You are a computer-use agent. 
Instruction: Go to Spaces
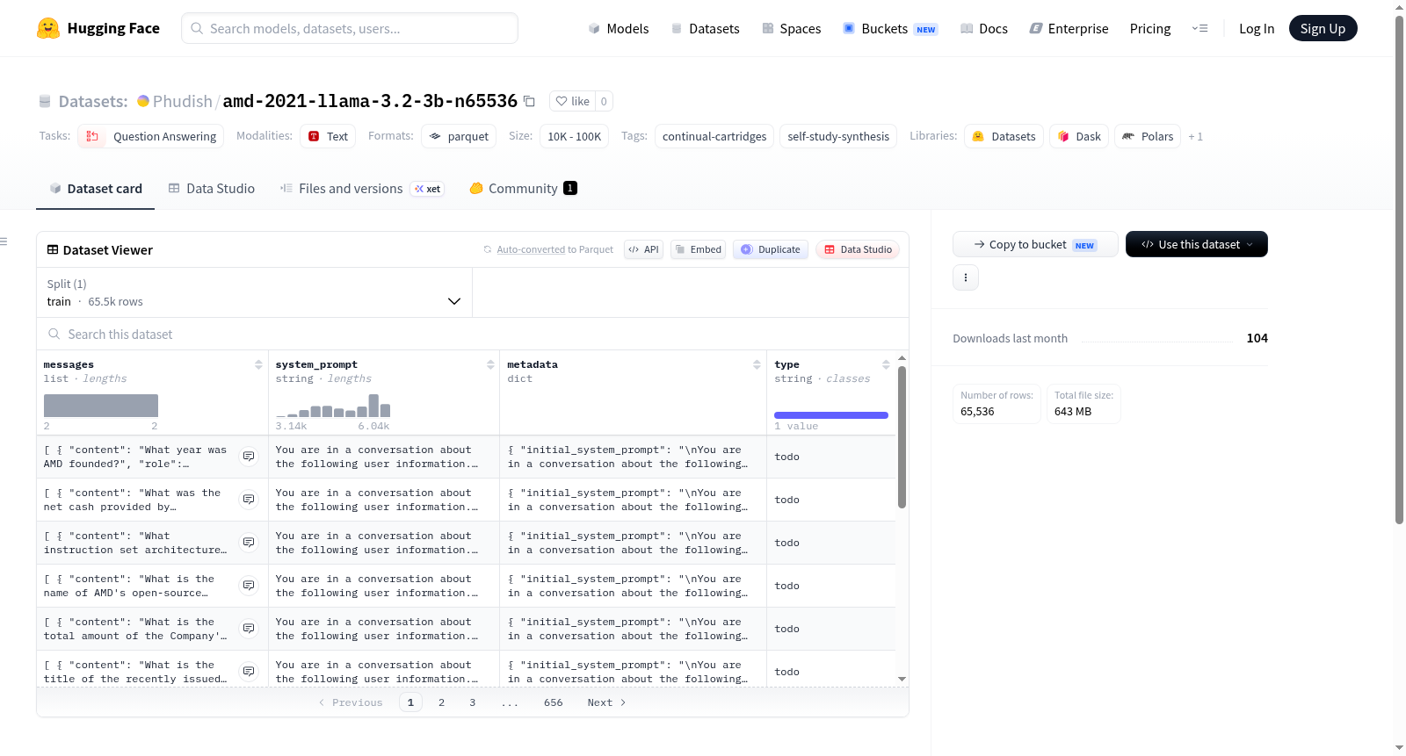792,28
